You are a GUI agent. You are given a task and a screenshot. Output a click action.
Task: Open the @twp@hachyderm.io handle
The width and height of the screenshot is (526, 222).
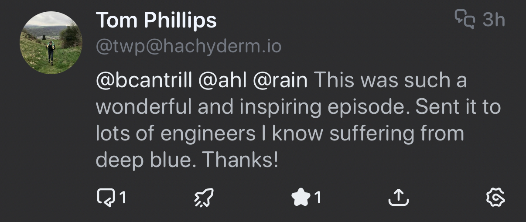tap(188, 46)
